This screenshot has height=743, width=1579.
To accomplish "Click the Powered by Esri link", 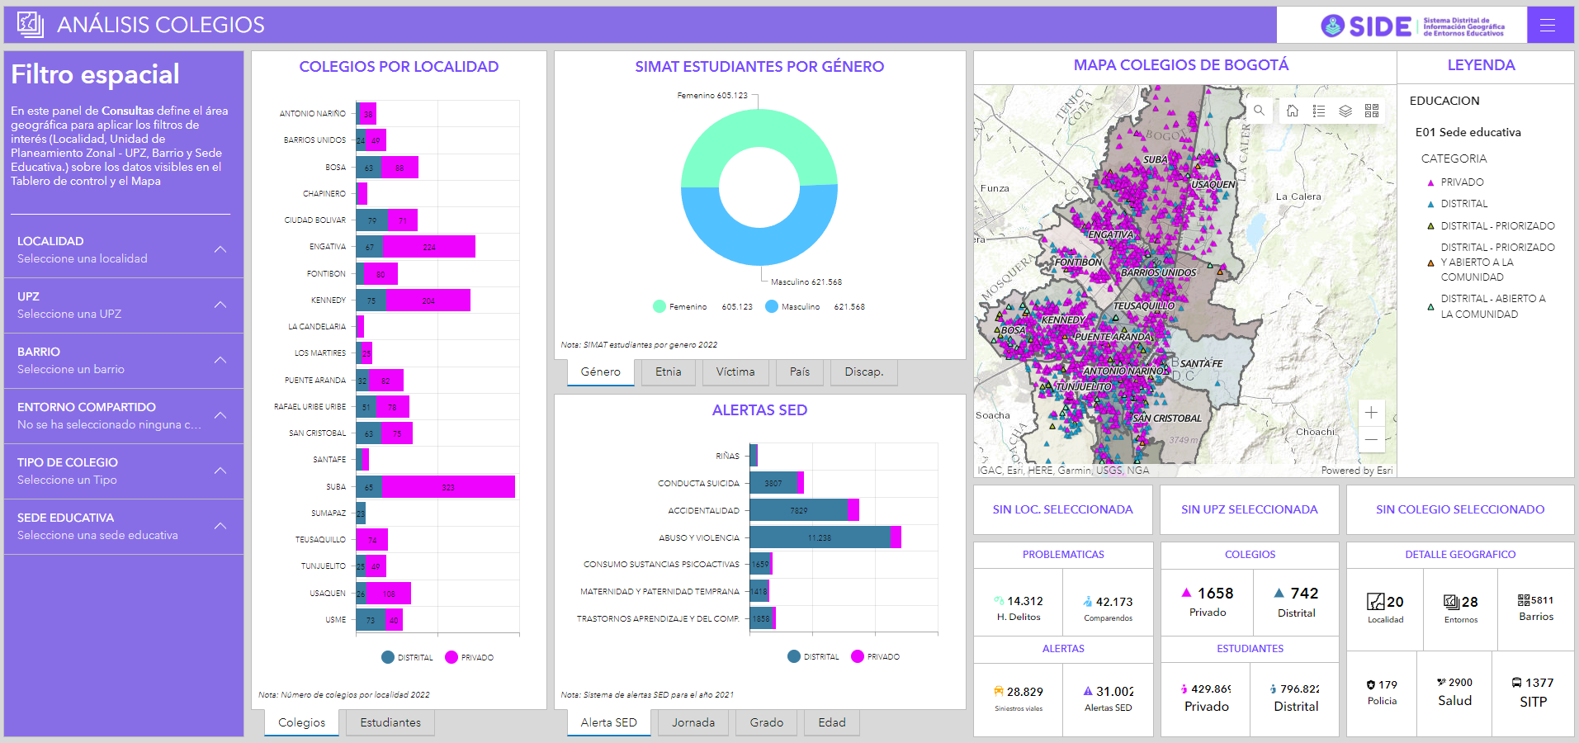I will tap(1357, 471).
